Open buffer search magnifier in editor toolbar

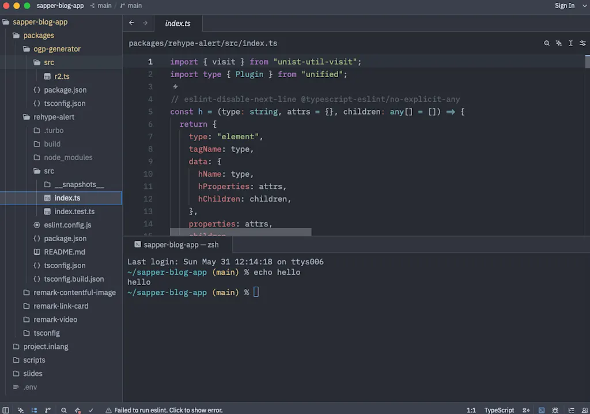tap(547, 43)
